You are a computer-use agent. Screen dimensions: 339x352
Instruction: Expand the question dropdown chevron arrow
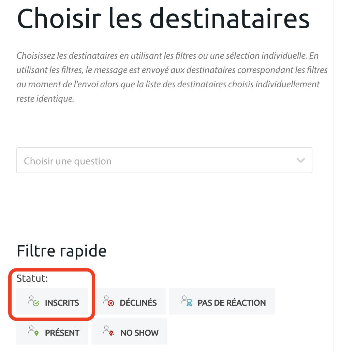300,160
